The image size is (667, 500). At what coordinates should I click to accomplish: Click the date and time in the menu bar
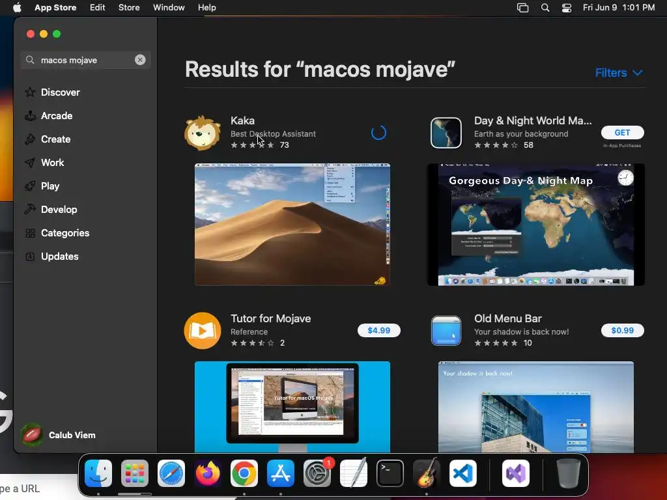(x=619, y=8)
